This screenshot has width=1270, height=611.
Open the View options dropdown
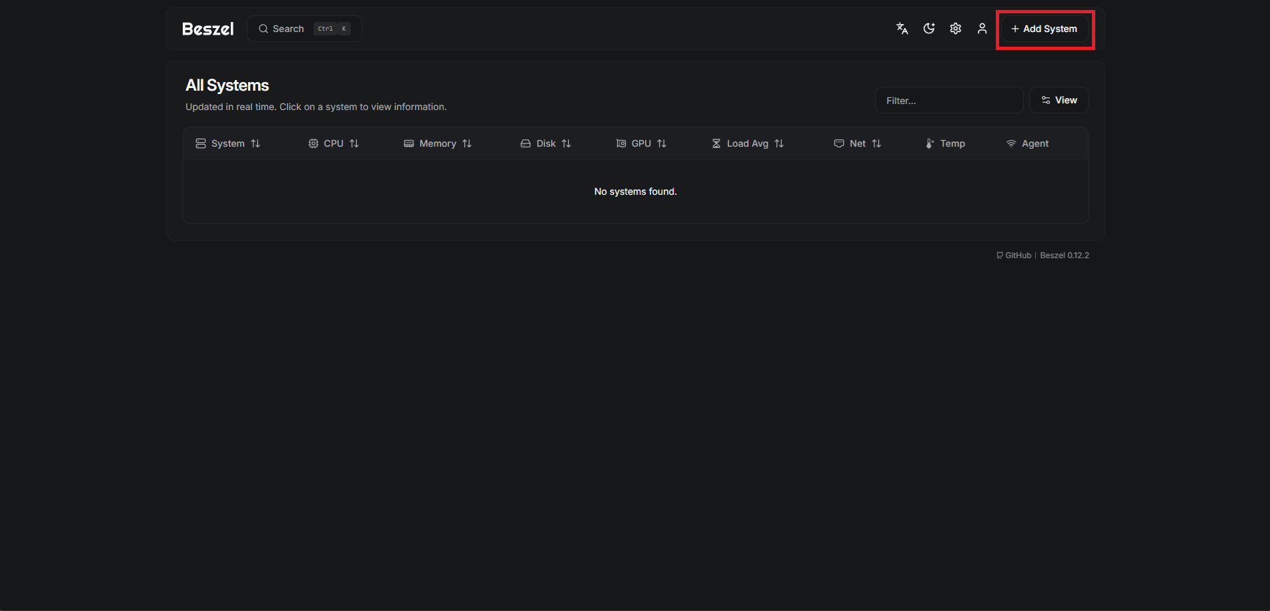1059,100
